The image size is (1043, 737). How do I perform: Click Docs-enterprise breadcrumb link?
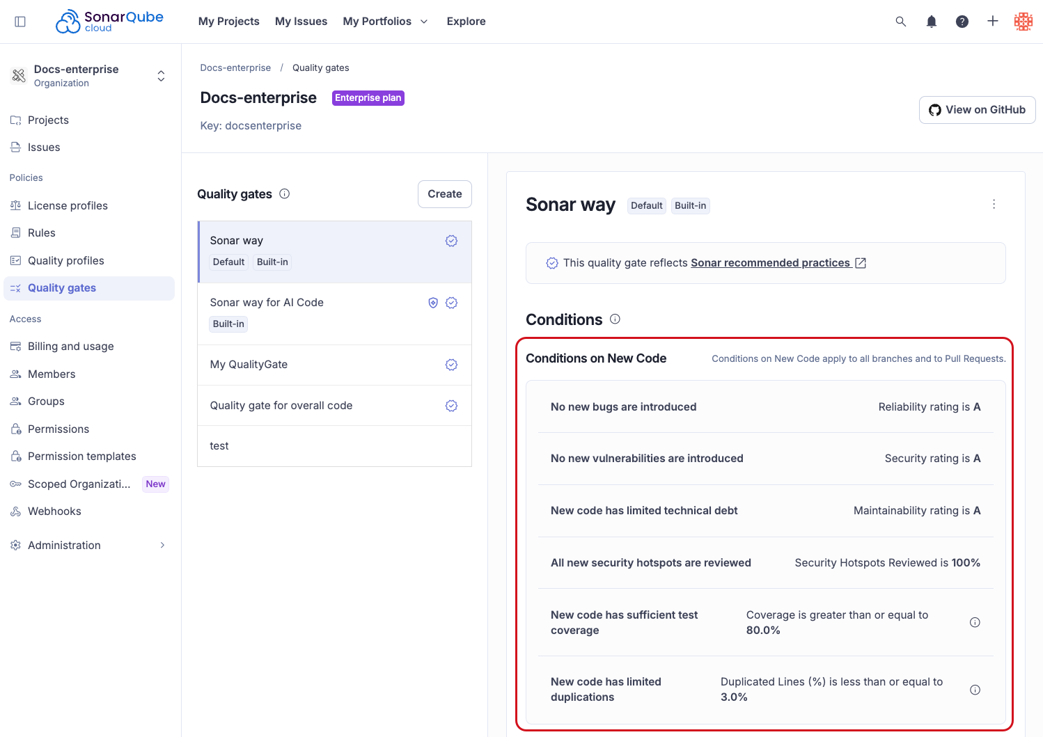pos(235,68)
